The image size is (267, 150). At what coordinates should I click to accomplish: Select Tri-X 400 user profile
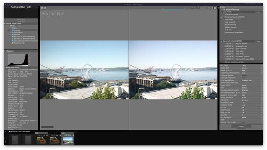click(228, 30)
